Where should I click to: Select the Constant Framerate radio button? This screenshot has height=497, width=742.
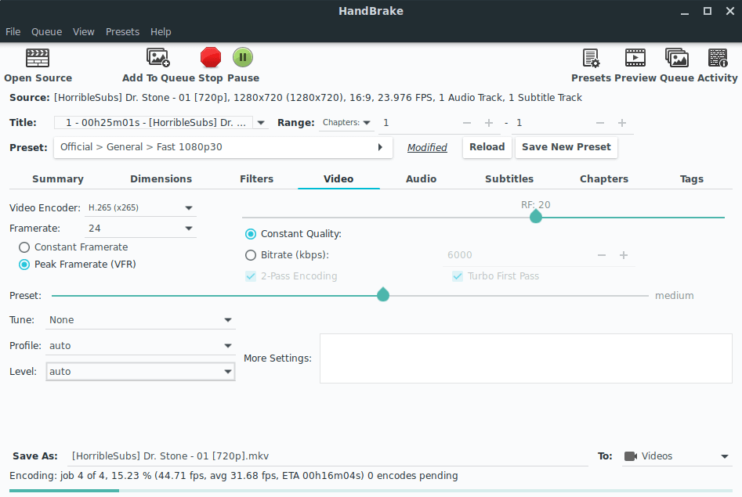click(x=24, y=247)
